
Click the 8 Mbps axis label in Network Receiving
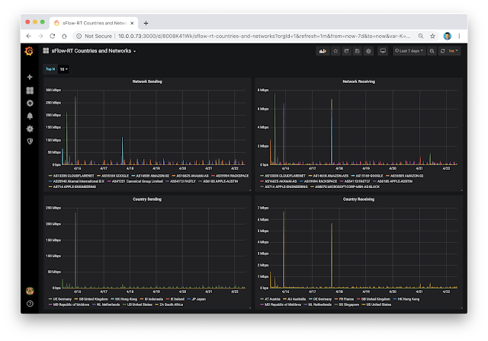pos(263,90)
